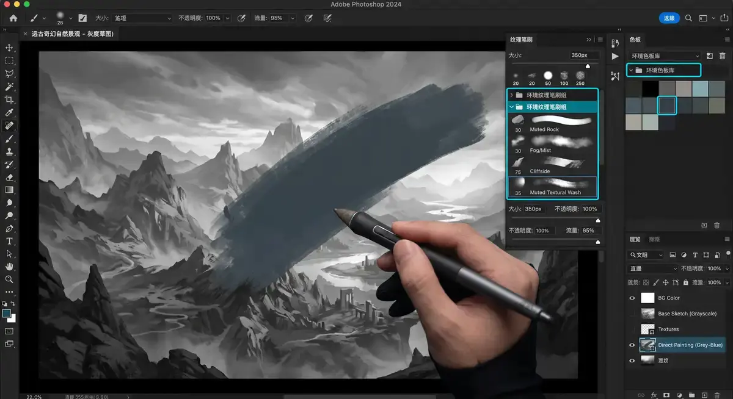Filter layers by type (T) icon
733x399 pixels.
click(x=695, y=255)
